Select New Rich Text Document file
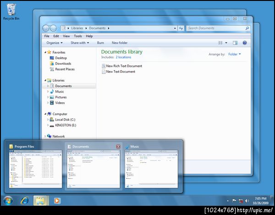This screenshot has width=275, height=215. [122, 66]
